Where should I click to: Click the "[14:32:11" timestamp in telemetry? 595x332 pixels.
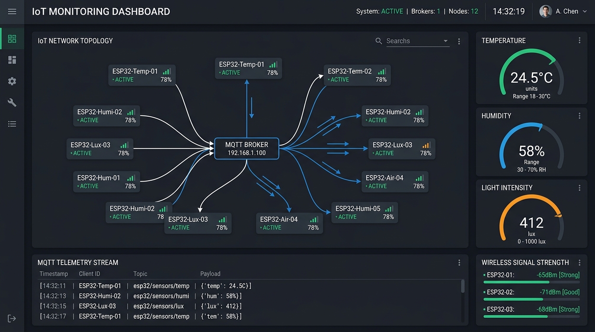click(53, 286)
